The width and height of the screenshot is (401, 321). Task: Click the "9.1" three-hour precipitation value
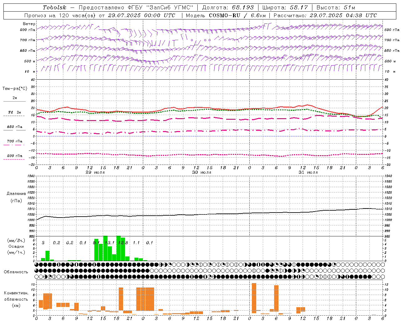pyautogui.click(x=96, y=243)
